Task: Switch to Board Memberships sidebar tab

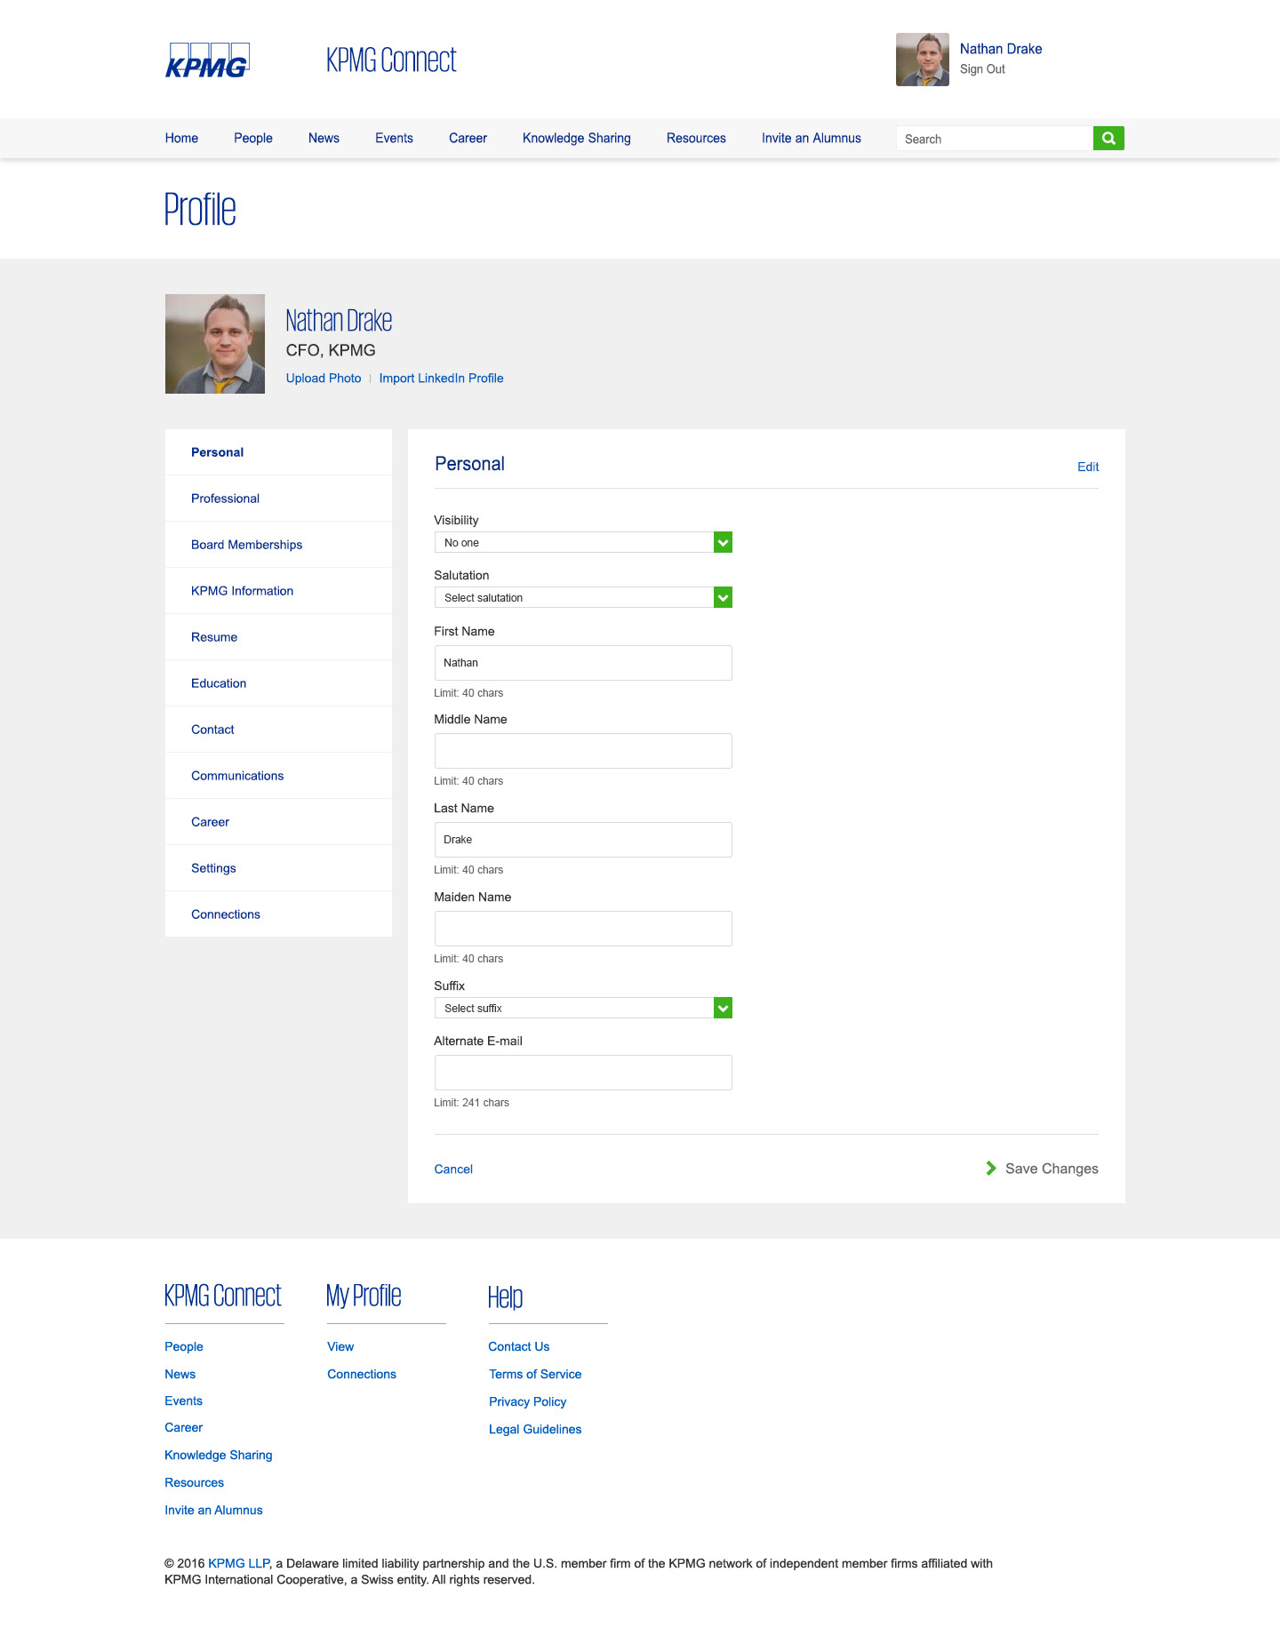Action: [278, 545]
